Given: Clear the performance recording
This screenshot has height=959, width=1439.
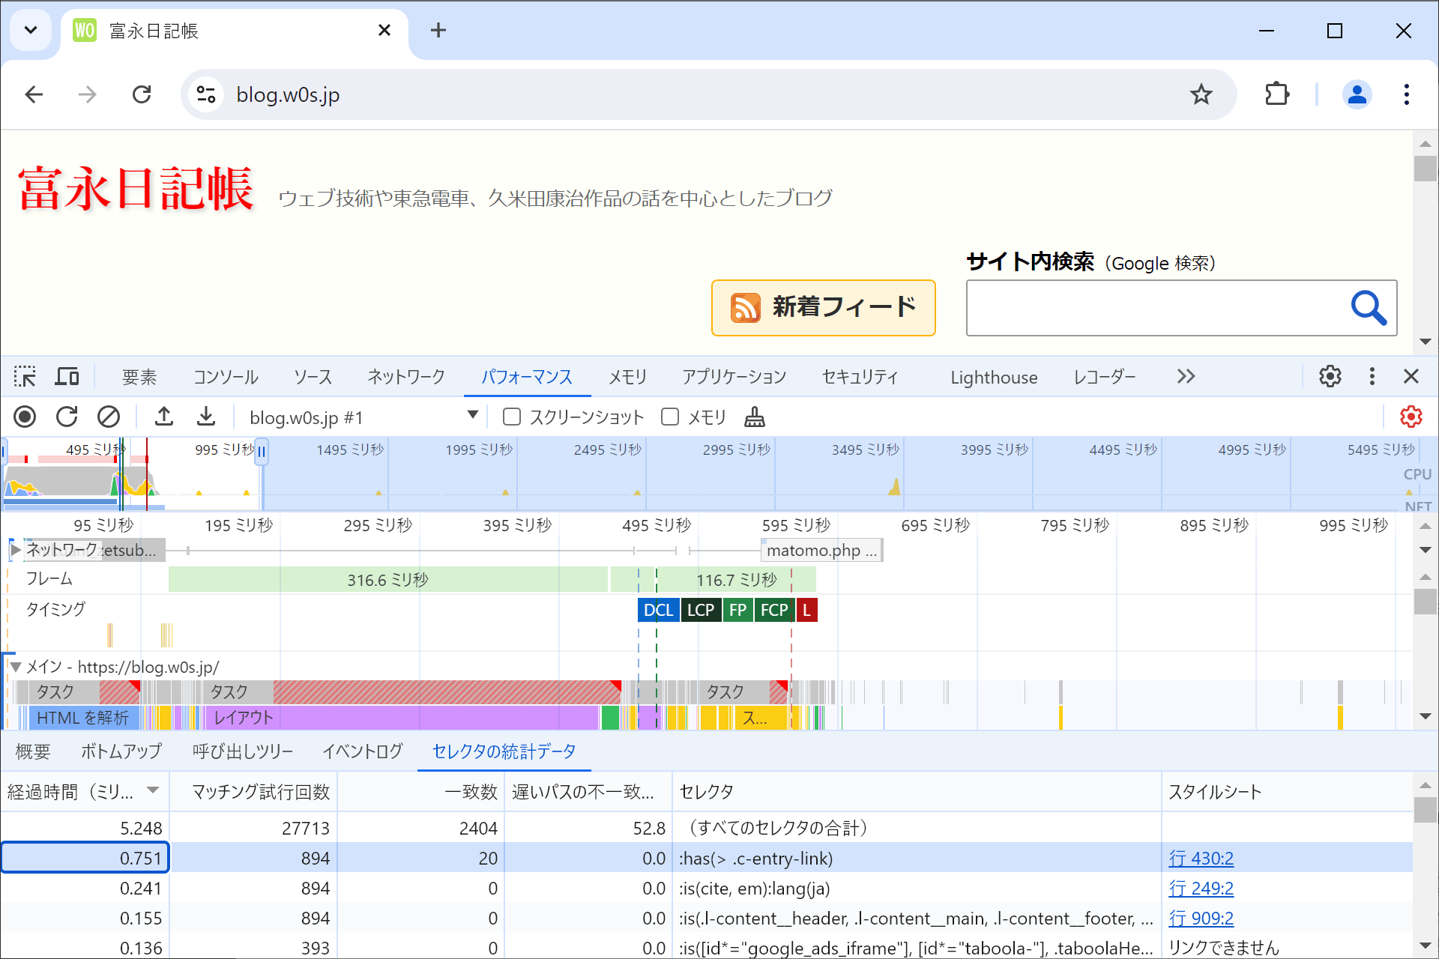Looking at the screenshot, I should [109, 417].
